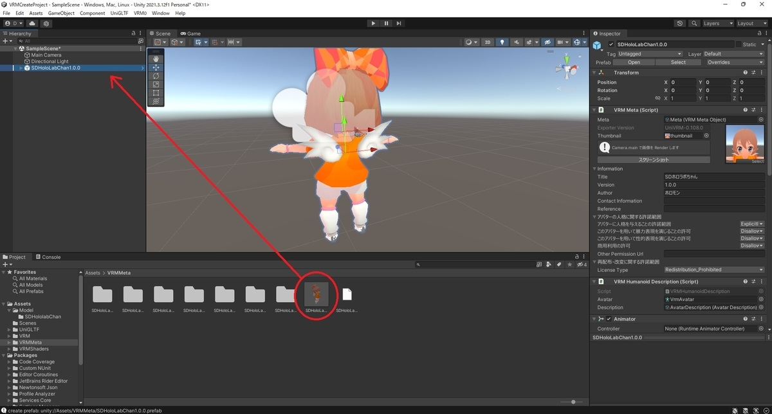772x414 pixels.
Task: Select the Hand view tool
Action: (x=156, y=59)
